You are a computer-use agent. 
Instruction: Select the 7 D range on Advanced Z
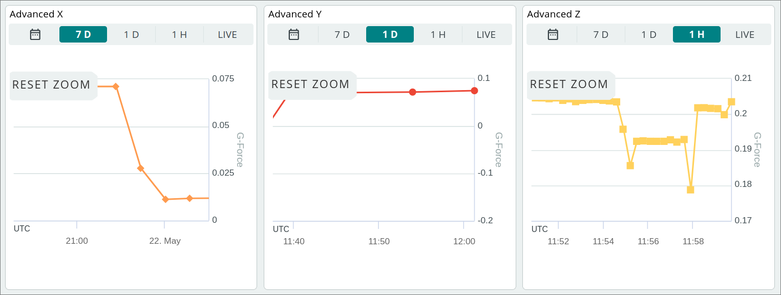click(601, 34)
